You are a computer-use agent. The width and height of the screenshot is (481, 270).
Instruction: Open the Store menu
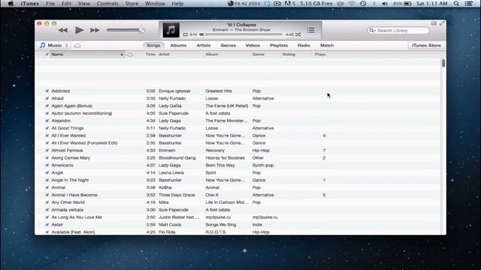(132, 4)
